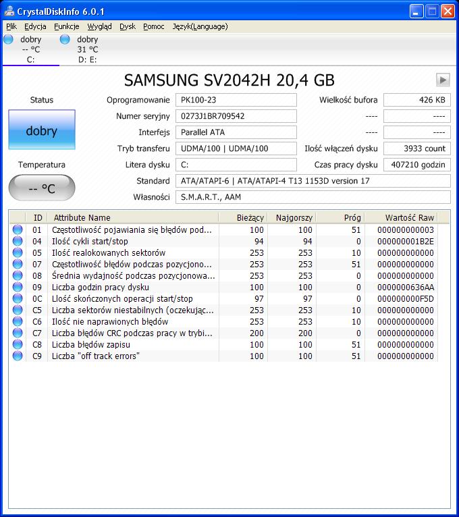Select row Llość skończonych operacji start/stop
459x517 pixels.
pyautogui.click(x=224, y=298)
